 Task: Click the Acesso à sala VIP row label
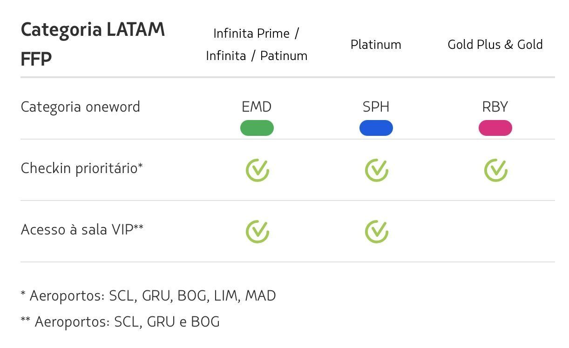(82, 229)
